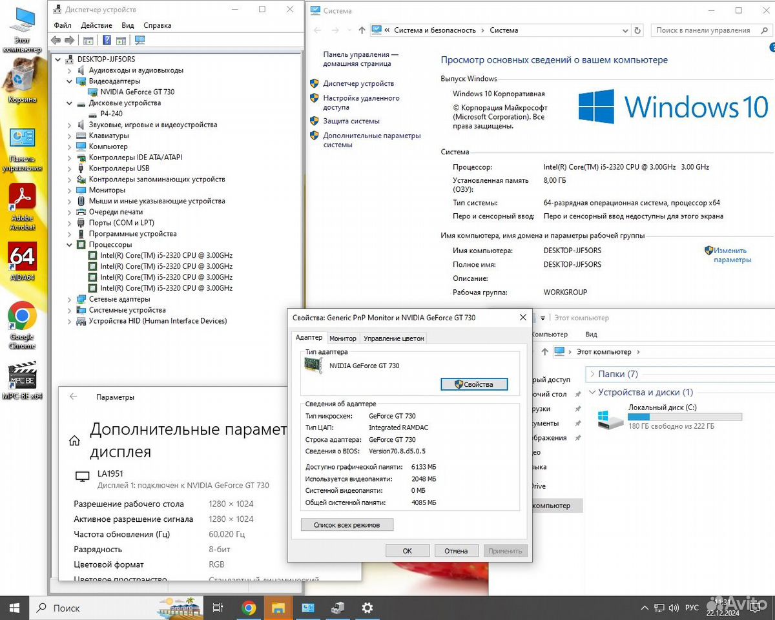Click the Back arrow in Device Manager toolbar
Viewport: 775px width, 620px height.
[x=56, y=40]
